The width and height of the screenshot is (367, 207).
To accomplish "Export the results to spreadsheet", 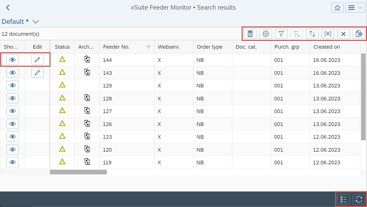I will tap(359, 34).
